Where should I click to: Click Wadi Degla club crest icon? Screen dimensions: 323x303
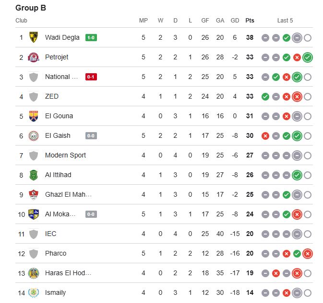34,37
